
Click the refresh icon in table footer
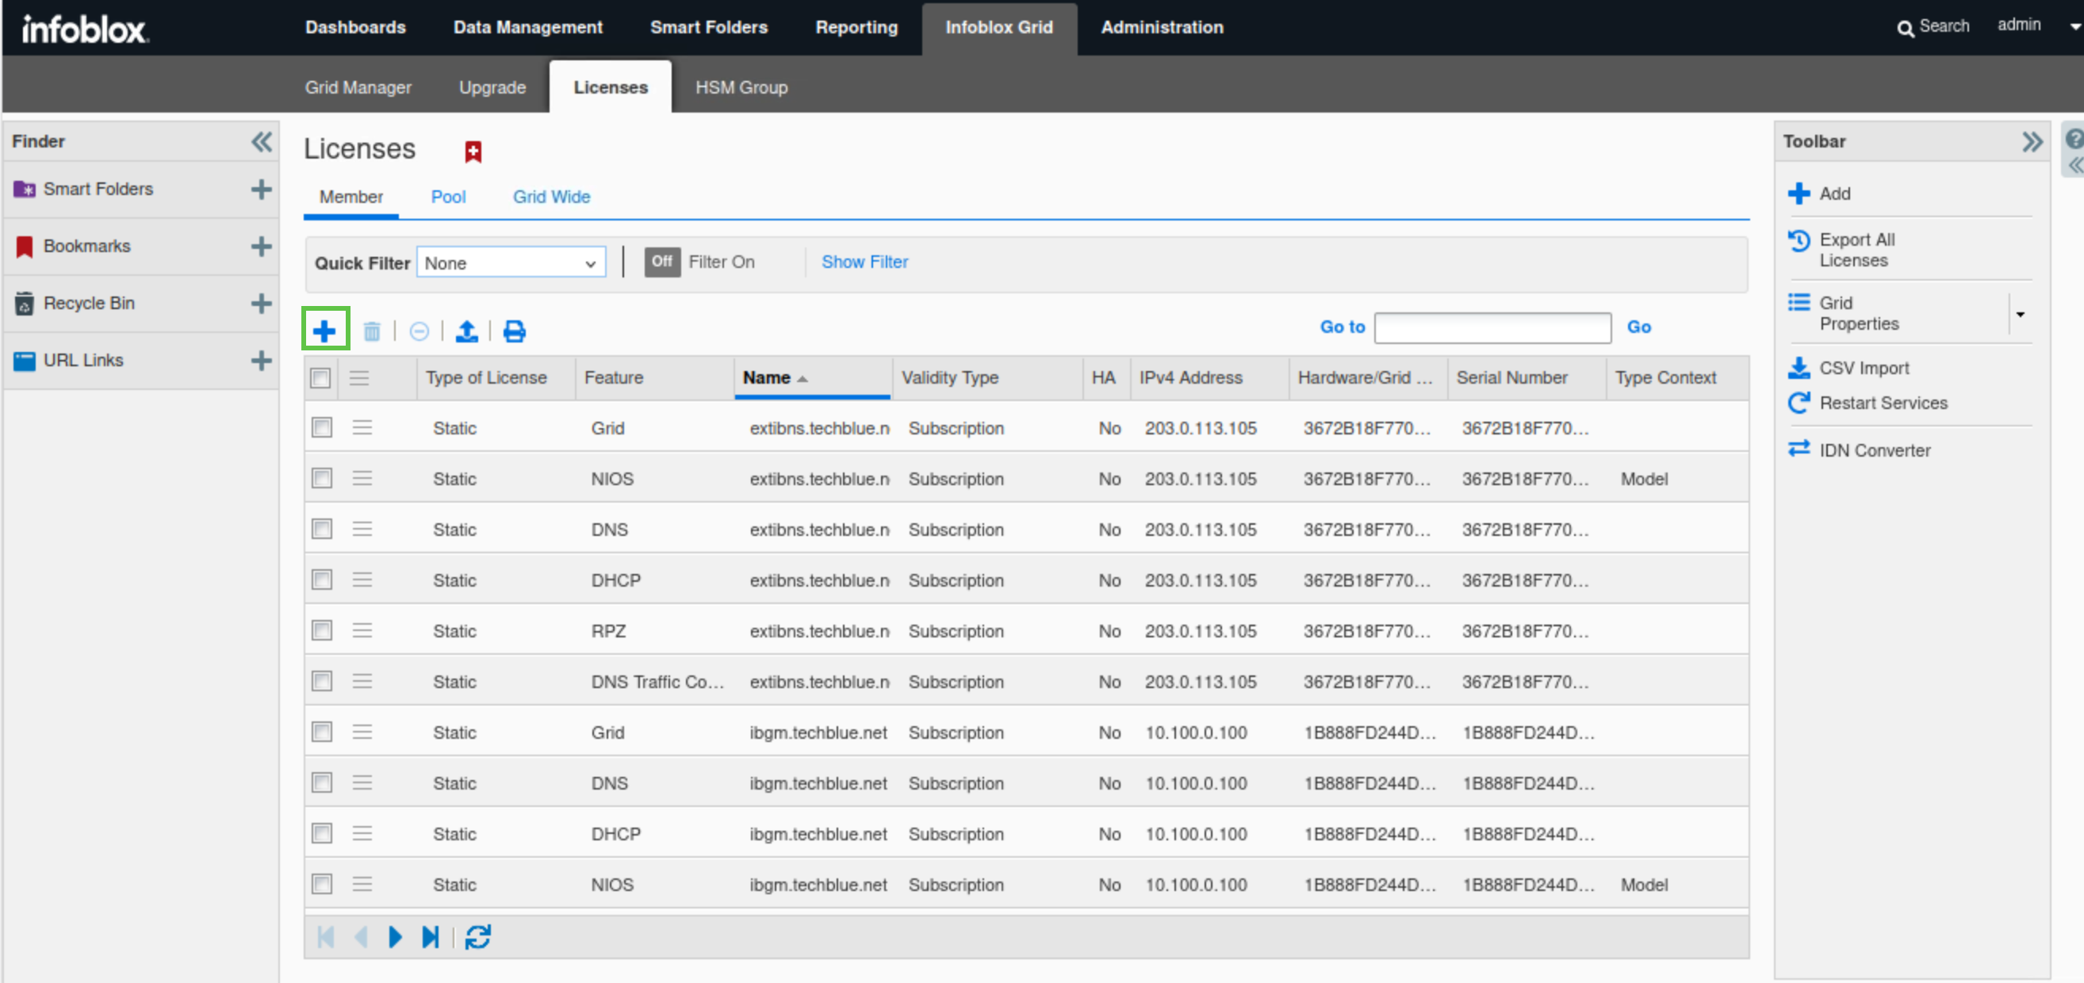pyautogui.click(x=477, y=936)
